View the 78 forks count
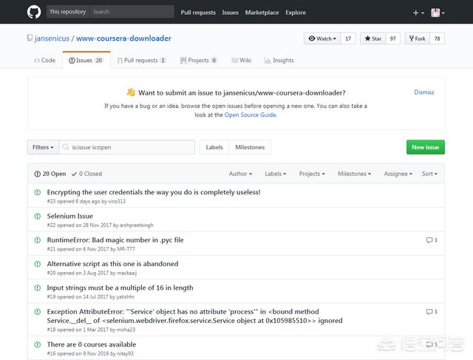Viewport: 473px width, 360px height. [x=437, y=38]
